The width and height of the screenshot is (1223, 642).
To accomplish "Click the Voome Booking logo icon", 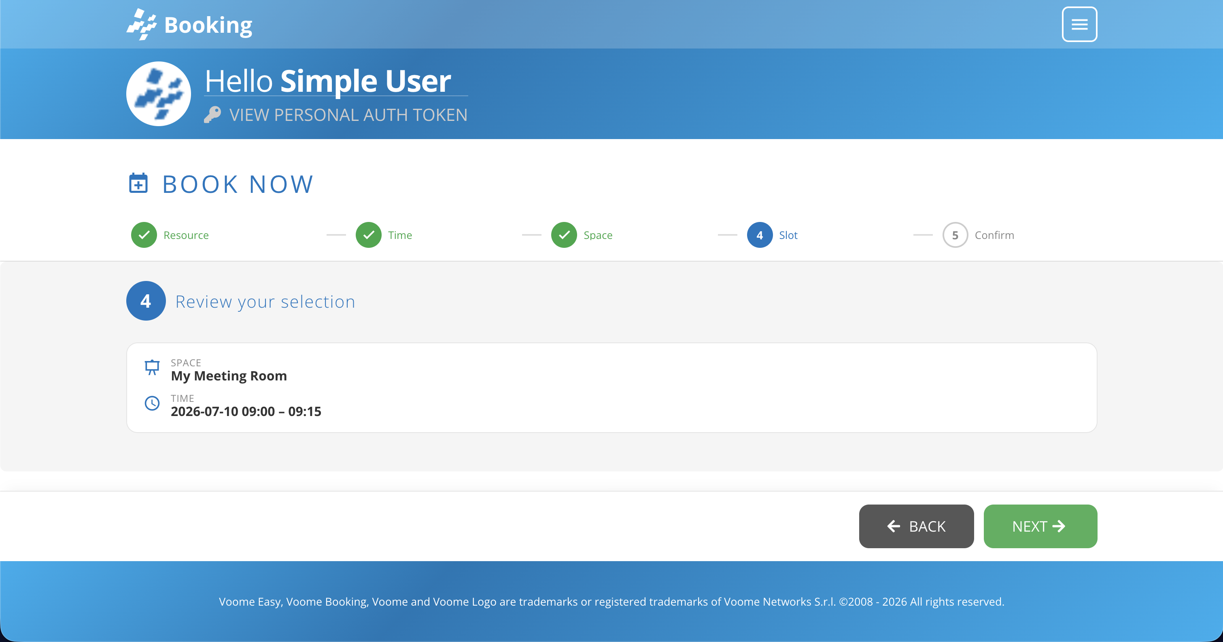I will [x=142, y=24].
